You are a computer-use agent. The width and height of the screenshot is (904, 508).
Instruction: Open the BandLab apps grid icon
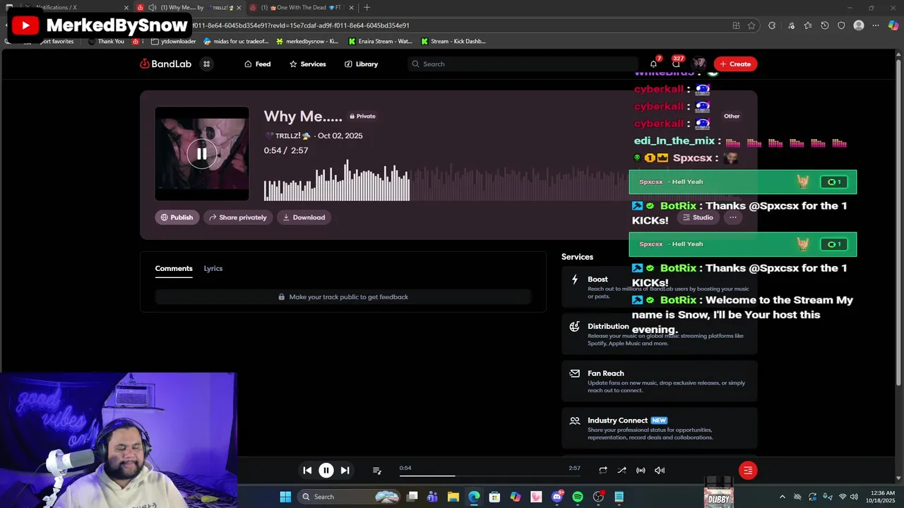click(206, 64)
